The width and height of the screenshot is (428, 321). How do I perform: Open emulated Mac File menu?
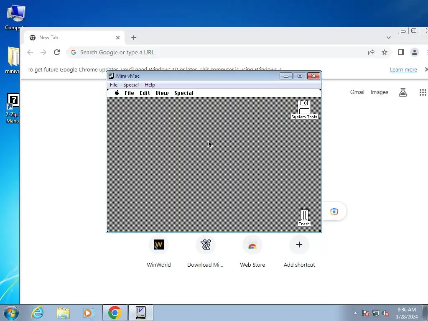point(129,93)
